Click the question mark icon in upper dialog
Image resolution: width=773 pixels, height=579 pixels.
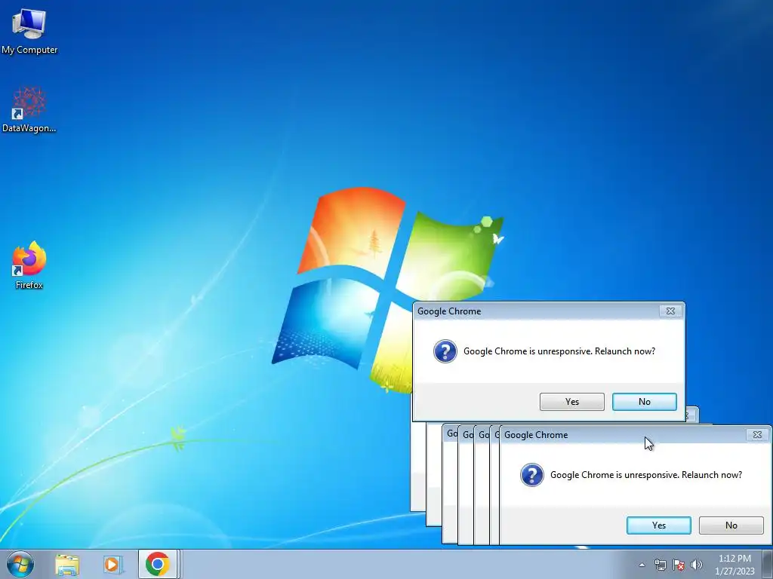[x=445, y=351]
